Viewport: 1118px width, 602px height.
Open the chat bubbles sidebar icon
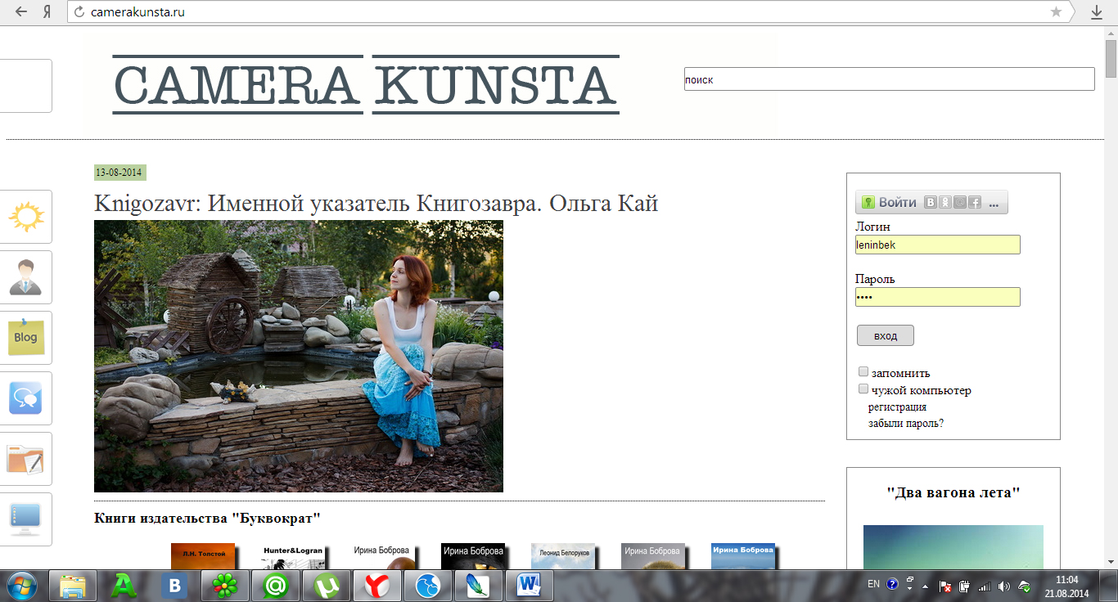25,398
